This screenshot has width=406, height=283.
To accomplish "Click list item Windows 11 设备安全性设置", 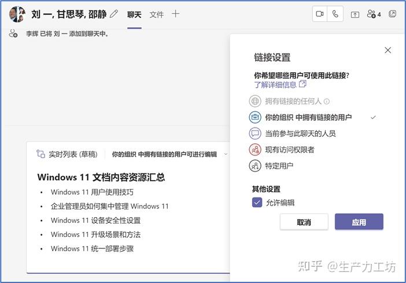I will pyautogui.click(x=95, y=221).
